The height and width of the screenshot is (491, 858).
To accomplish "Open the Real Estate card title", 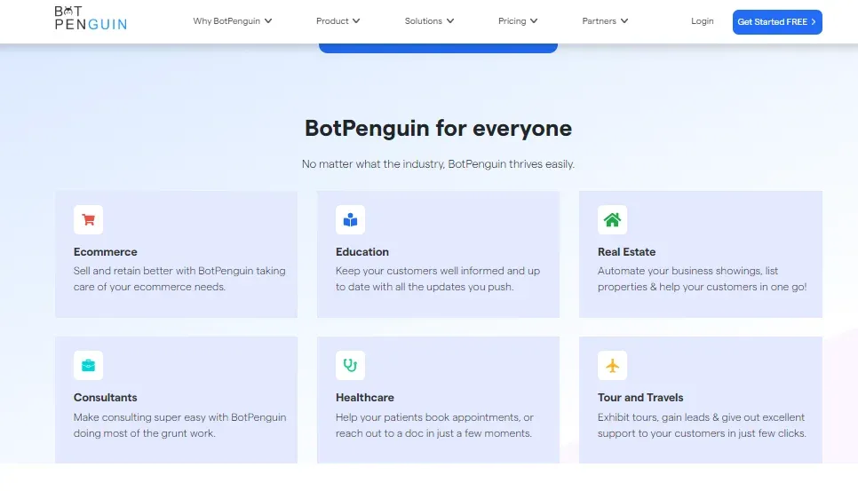I will tap(626, 252).
